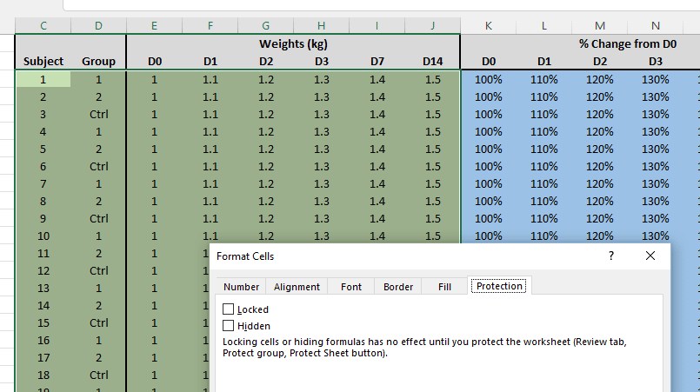
Task: Enable the Locked checkbox
Action: [x=228, y=309]
